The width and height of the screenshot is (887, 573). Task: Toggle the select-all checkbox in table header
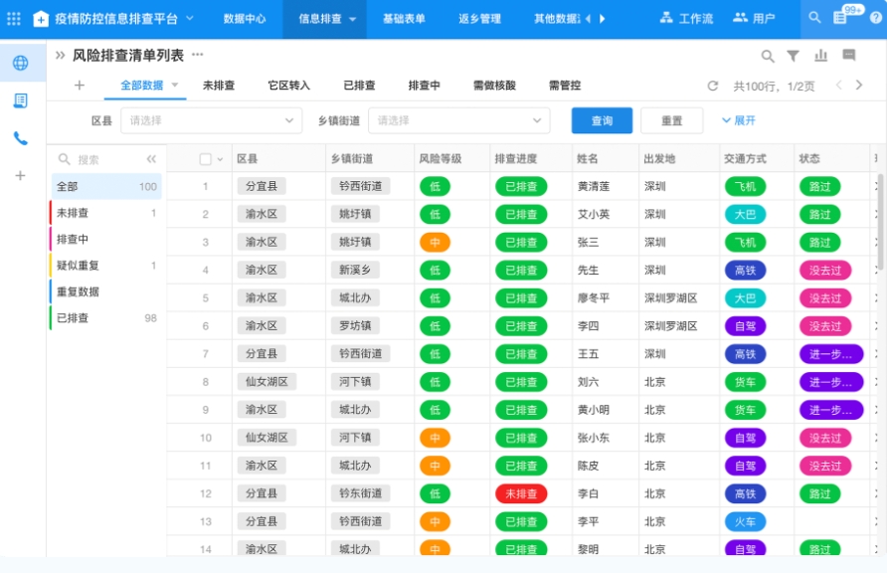click(205, 159)
